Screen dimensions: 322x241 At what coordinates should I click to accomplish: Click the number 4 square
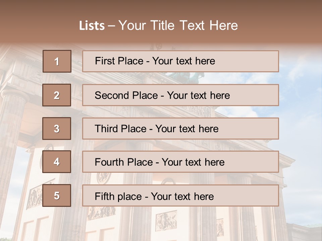(57, 162)
